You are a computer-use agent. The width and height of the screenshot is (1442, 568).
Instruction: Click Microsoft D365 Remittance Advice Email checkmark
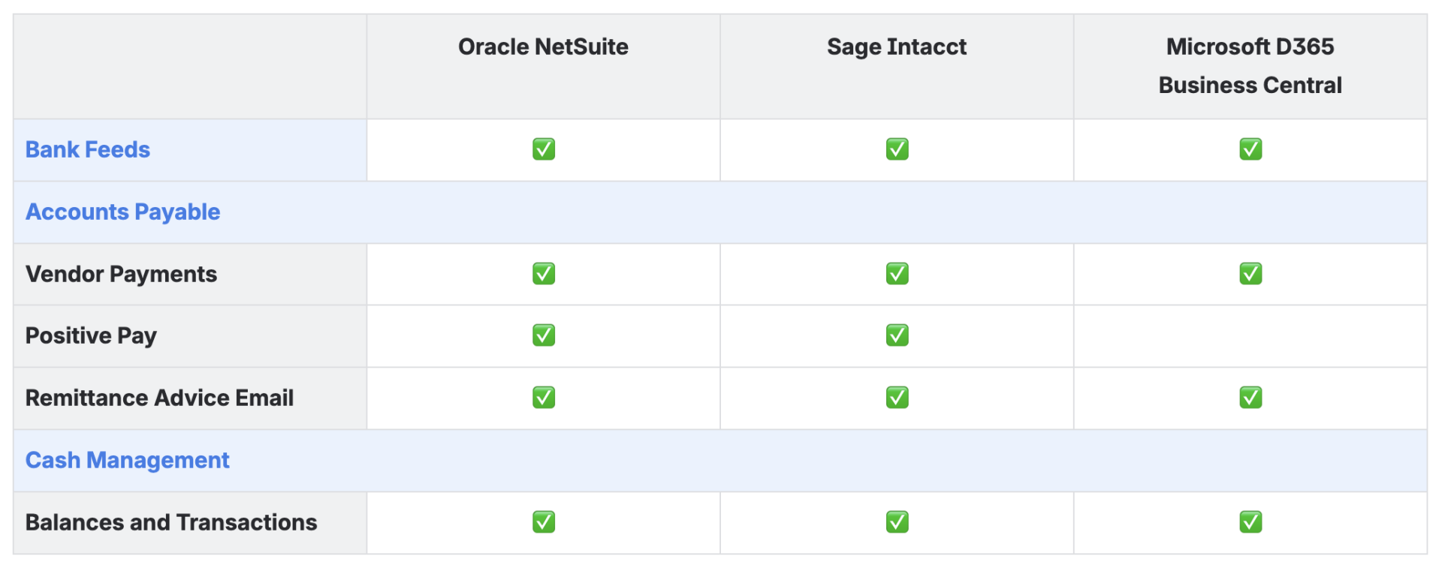1250,398
